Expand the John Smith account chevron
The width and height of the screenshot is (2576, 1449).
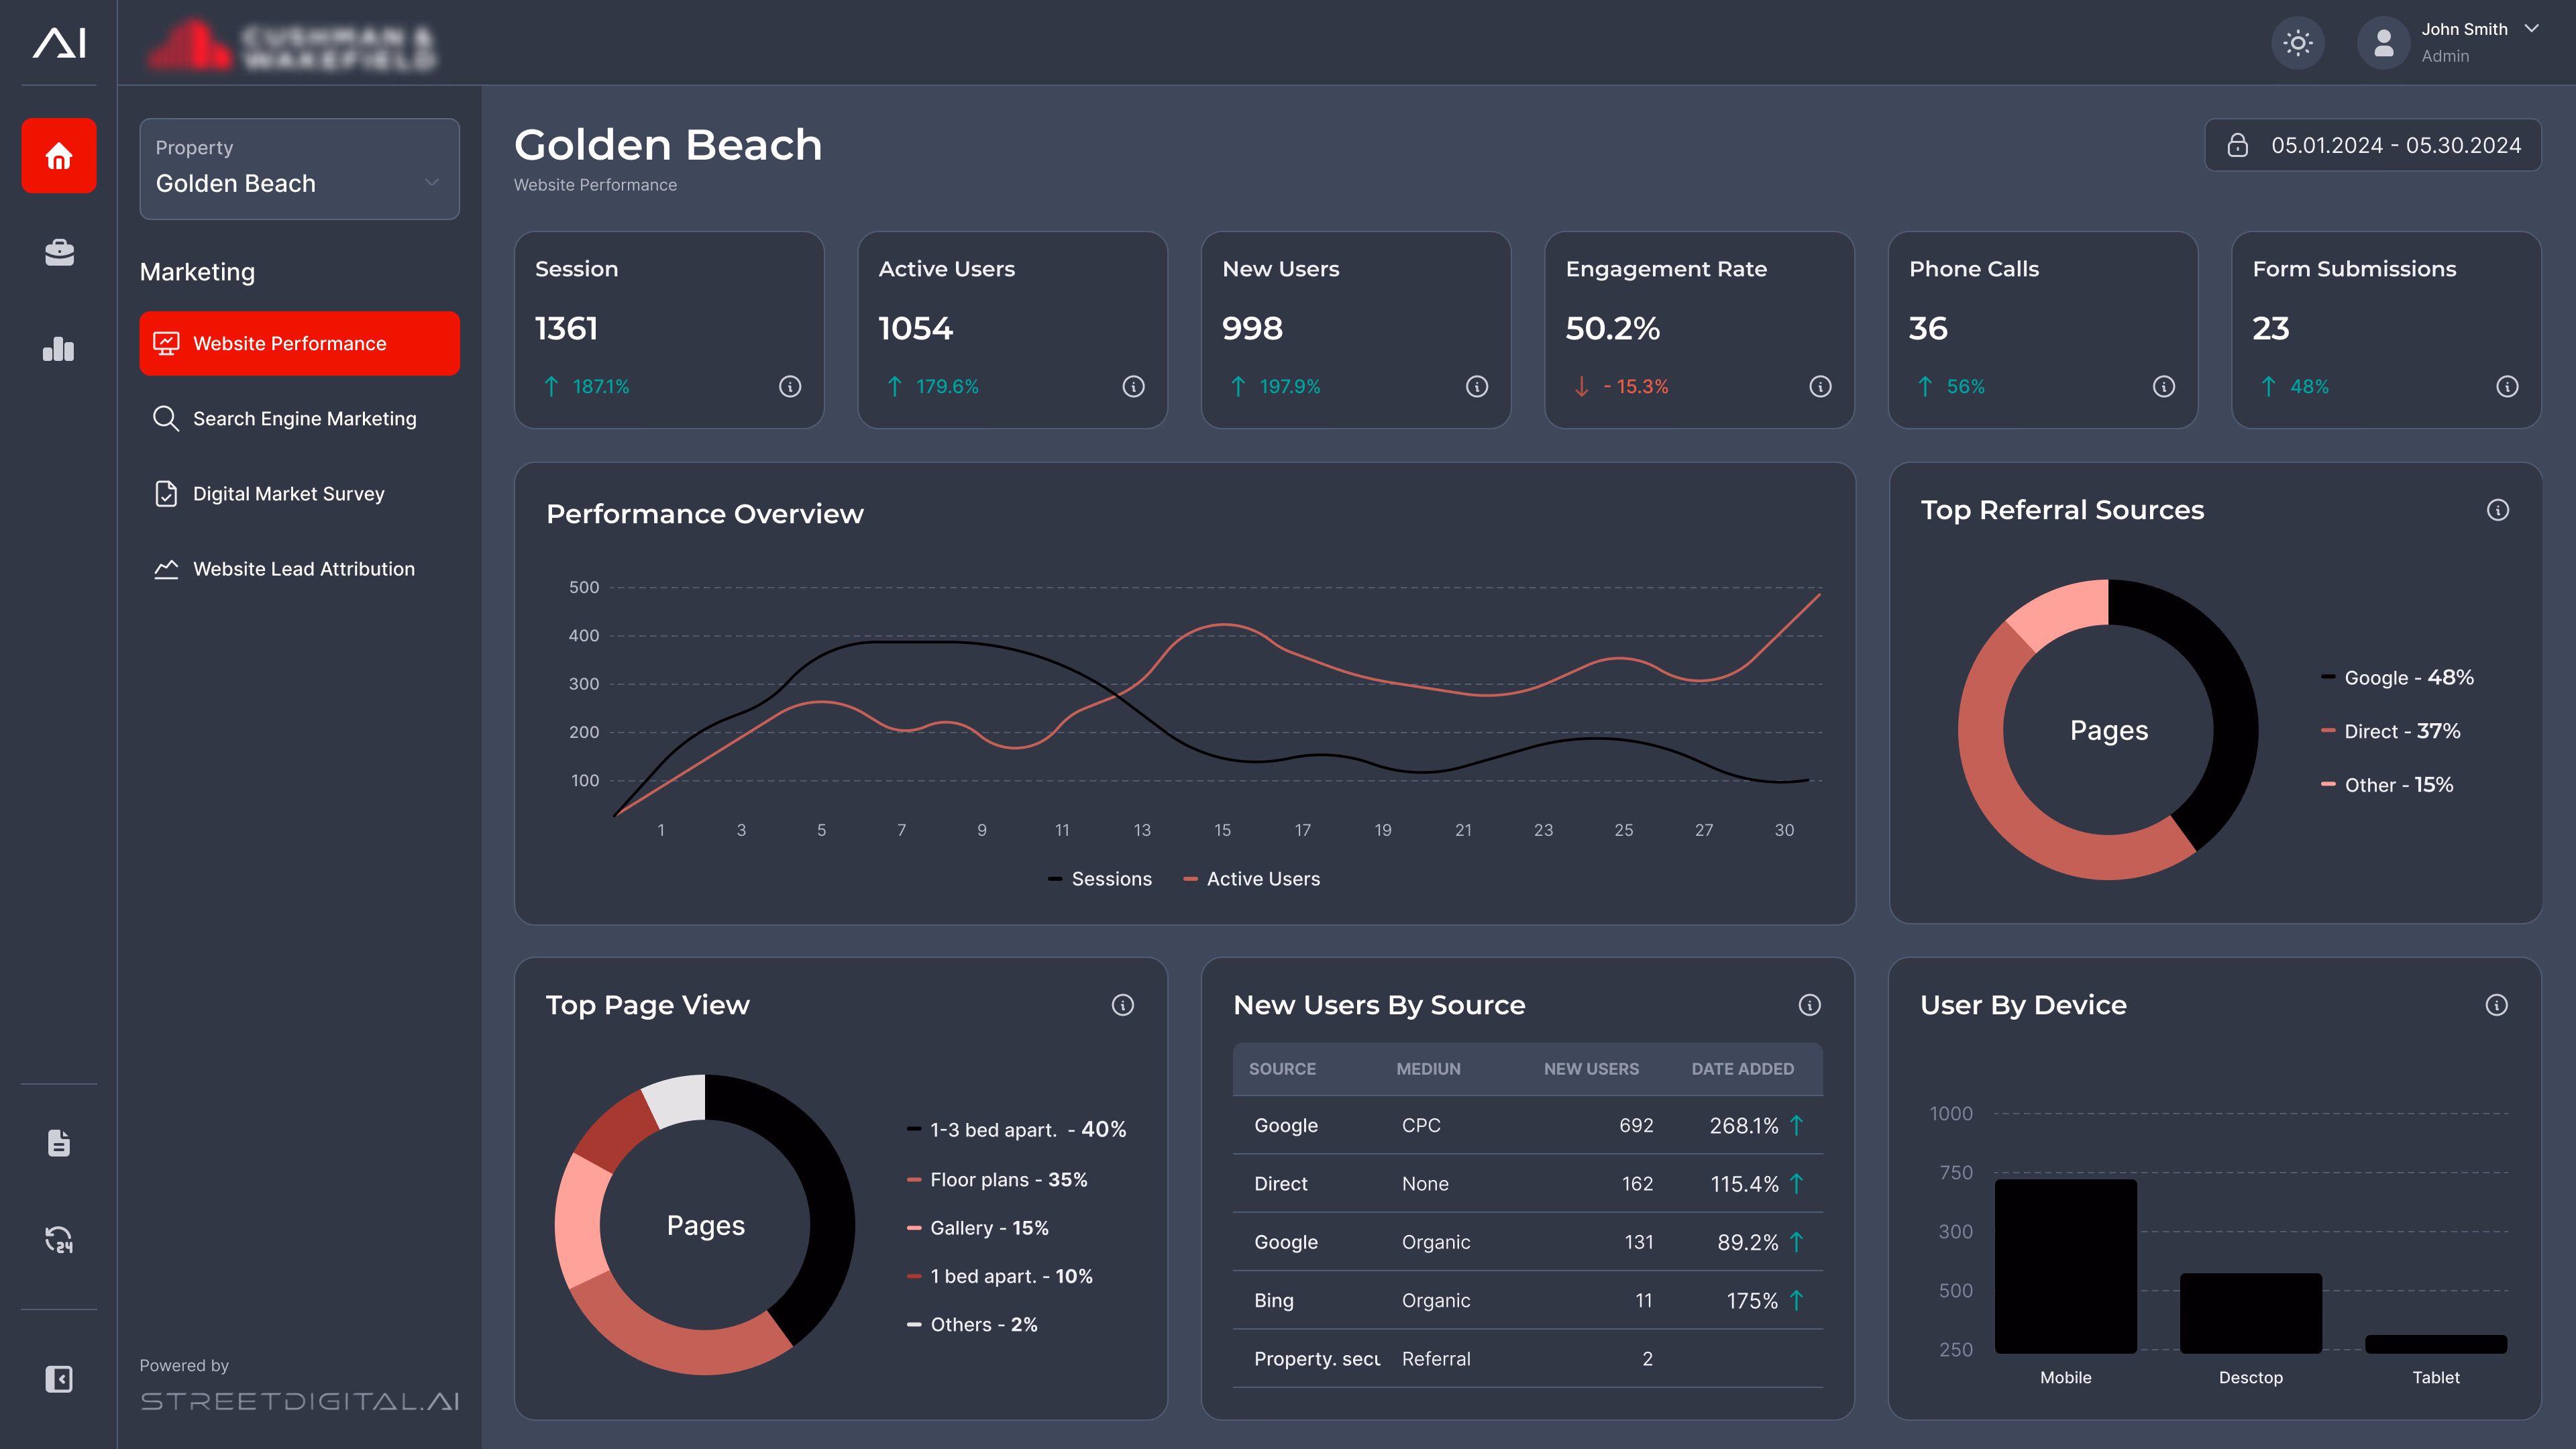(x=2531, y=29)
